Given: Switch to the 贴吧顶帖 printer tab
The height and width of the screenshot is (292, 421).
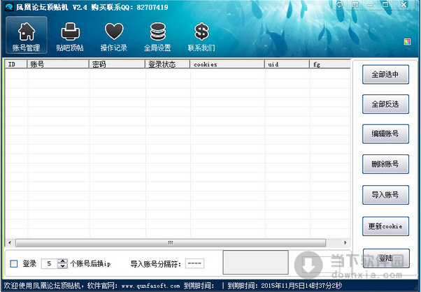Looking at the screenshot, I should click(x=70, y=37).
